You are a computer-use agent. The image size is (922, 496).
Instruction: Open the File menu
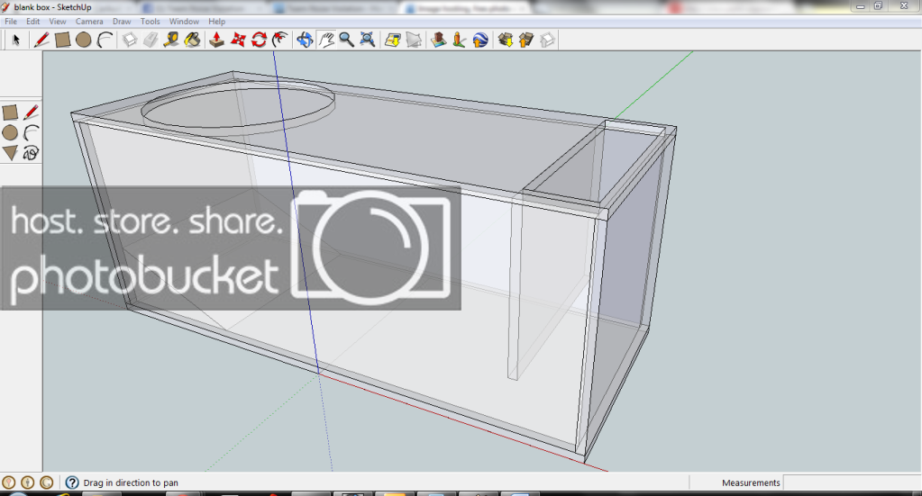(11, 21)
